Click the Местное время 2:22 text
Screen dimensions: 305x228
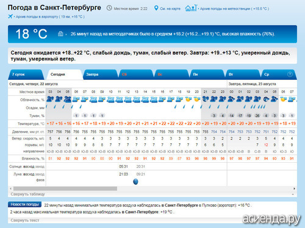(x=131, y=9)
